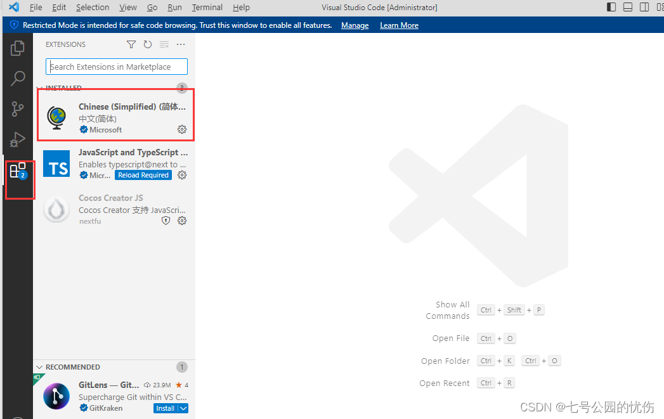Click the Show All Commands shortcut hint

point(485,310)
